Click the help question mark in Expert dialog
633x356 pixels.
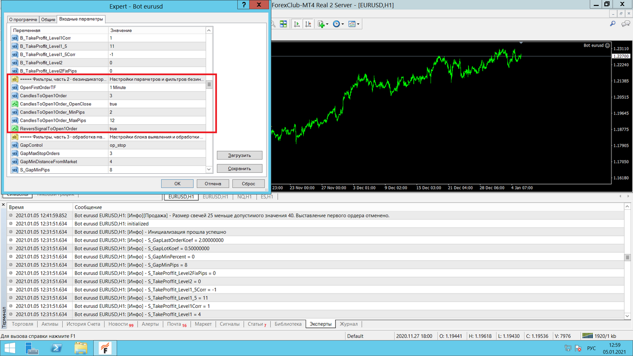click(244, 5)
